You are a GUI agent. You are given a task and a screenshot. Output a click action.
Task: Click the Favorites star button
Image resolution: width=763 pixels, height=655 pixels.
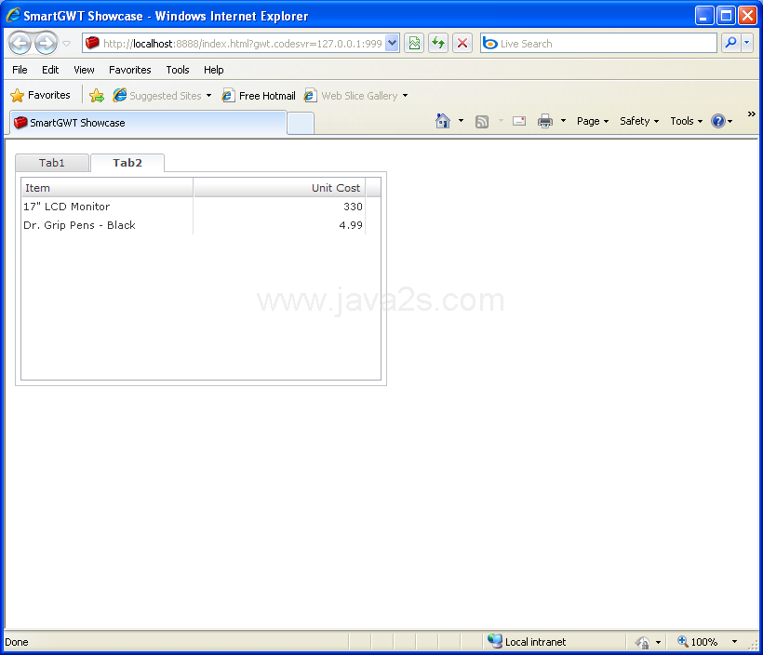(x=40, y=95)
